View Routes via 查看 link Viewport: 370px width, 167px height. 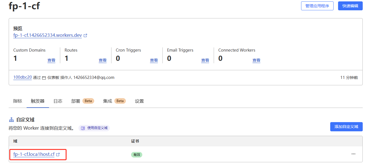click(x=103, y=60)
